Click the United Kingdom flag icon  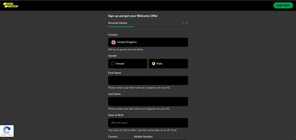113,42
